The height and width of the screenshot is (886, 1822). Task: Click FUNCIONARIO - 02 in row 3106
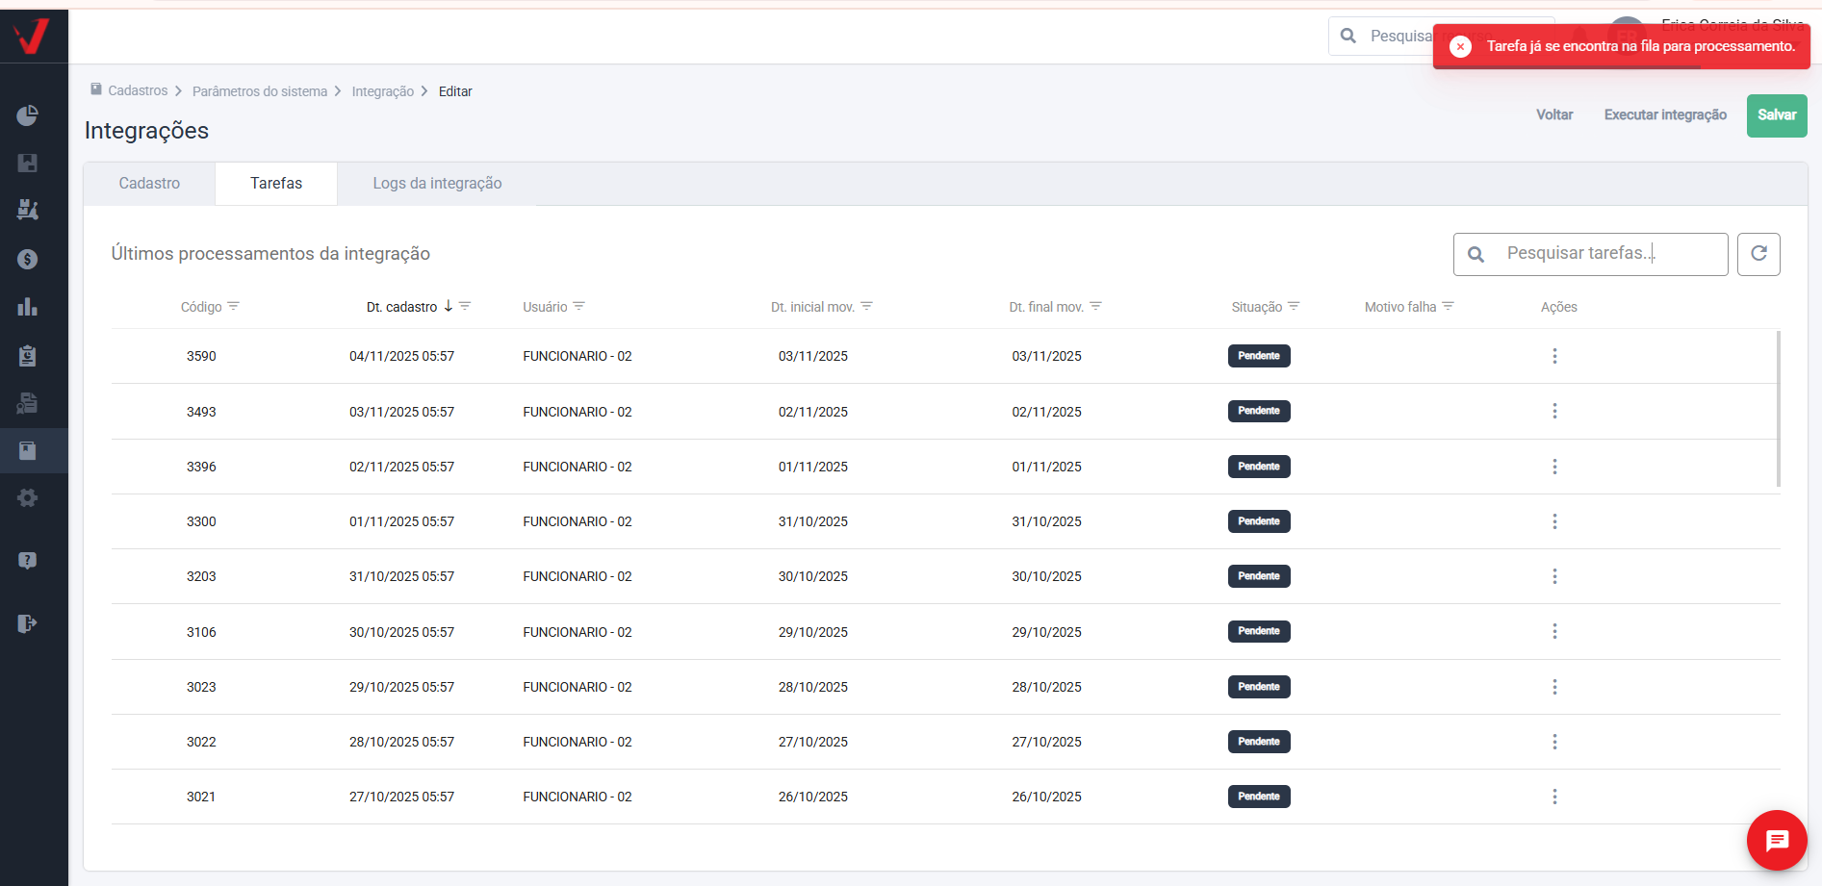click(x=577, y=632)
